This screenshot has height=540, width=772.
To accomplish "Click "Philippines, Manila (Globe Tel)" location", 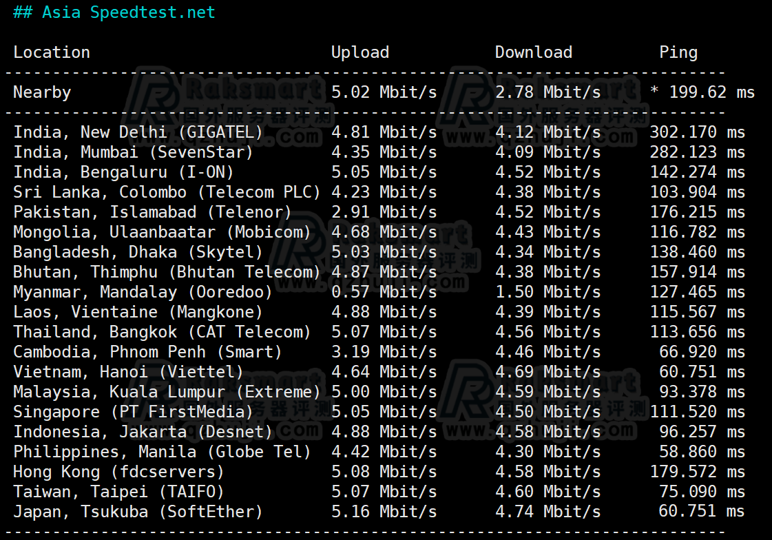I will pyautogui.click(x=162, y=452).
